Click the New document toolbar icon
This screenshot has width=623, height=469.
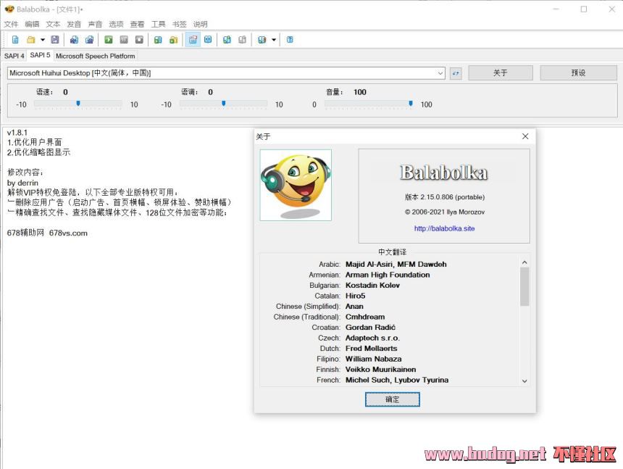tap(15, 40)
